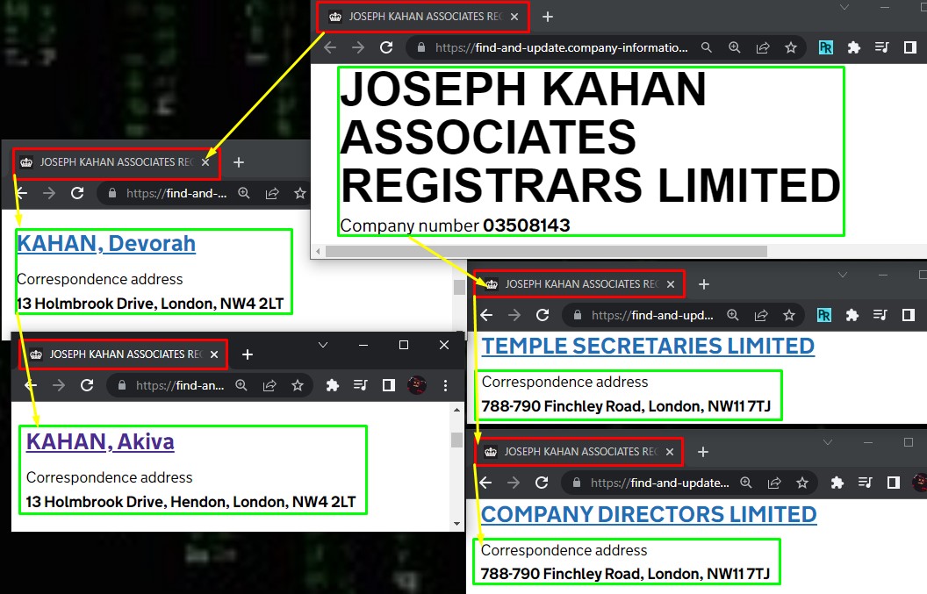This screenshot has width=927, height=594.
Task: Go back in the Company Directors window
Action: point(485,483)
